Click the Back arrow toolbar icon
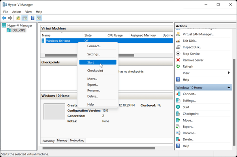237x157 pixels. point(4,18)
